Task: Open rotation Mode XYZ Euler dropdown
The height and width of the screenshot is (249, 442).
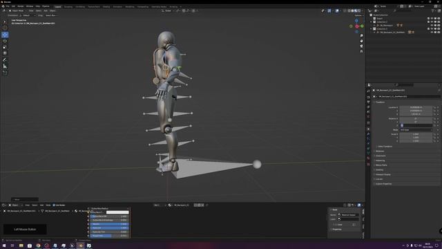Action: tap(416, 130)
